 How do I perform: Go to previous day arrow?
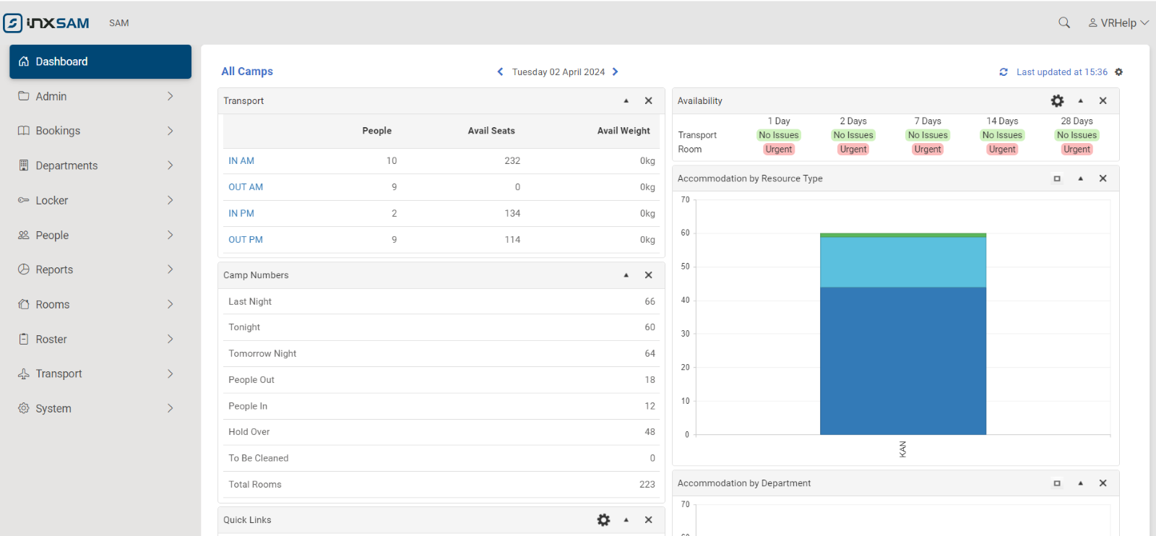(x=500, y=72)
